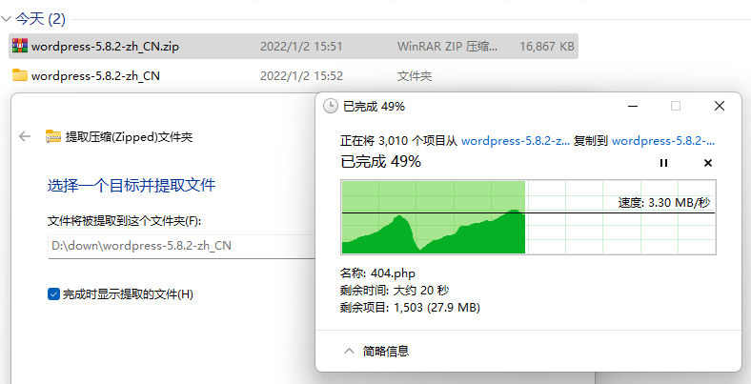Viewport: 751px width, 384px height.
Task: Click the green transfer speed graph
Action: (528, 217)
